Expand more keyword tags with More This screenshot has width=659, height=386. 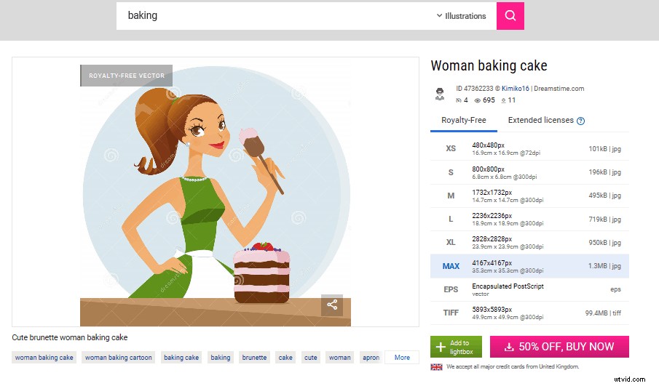402,358
